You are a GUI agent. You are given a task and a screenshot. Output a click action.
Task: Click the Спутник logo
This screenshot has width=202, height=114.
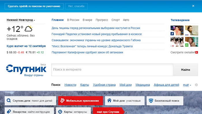click(x=26, y=69)
